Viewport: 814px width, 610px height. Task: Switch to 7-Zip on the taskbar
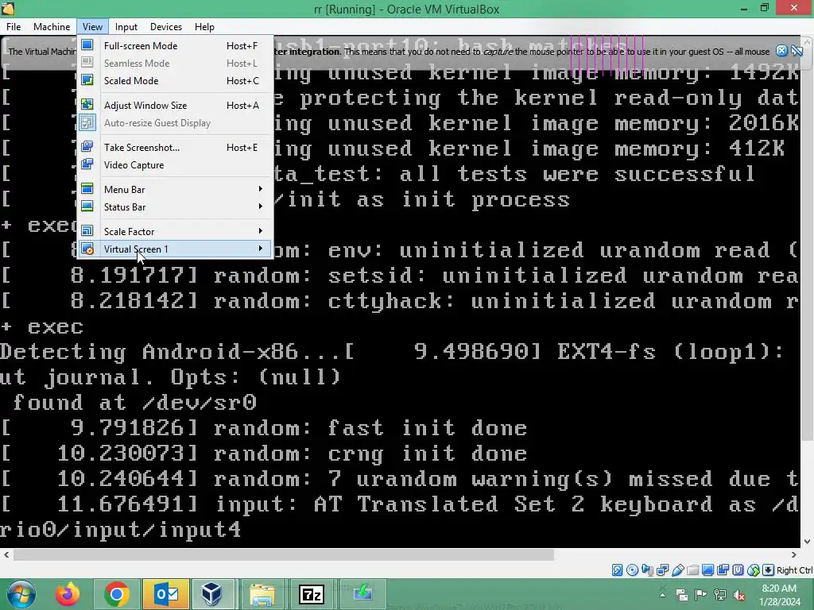pyautogui.click(x=312, y=594)
